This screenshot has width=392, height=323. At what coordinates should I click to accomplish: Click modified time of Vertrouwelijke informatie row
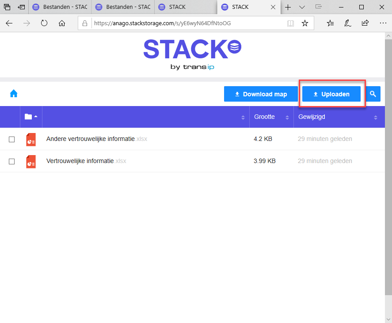325,161
